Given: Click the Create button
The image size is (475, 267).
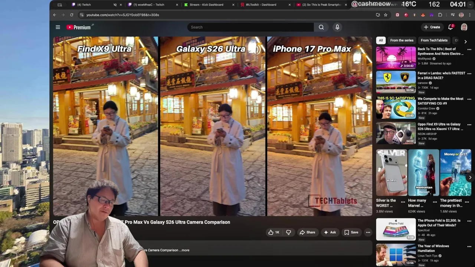Looking at the screenshot, I should coord(432,27).
